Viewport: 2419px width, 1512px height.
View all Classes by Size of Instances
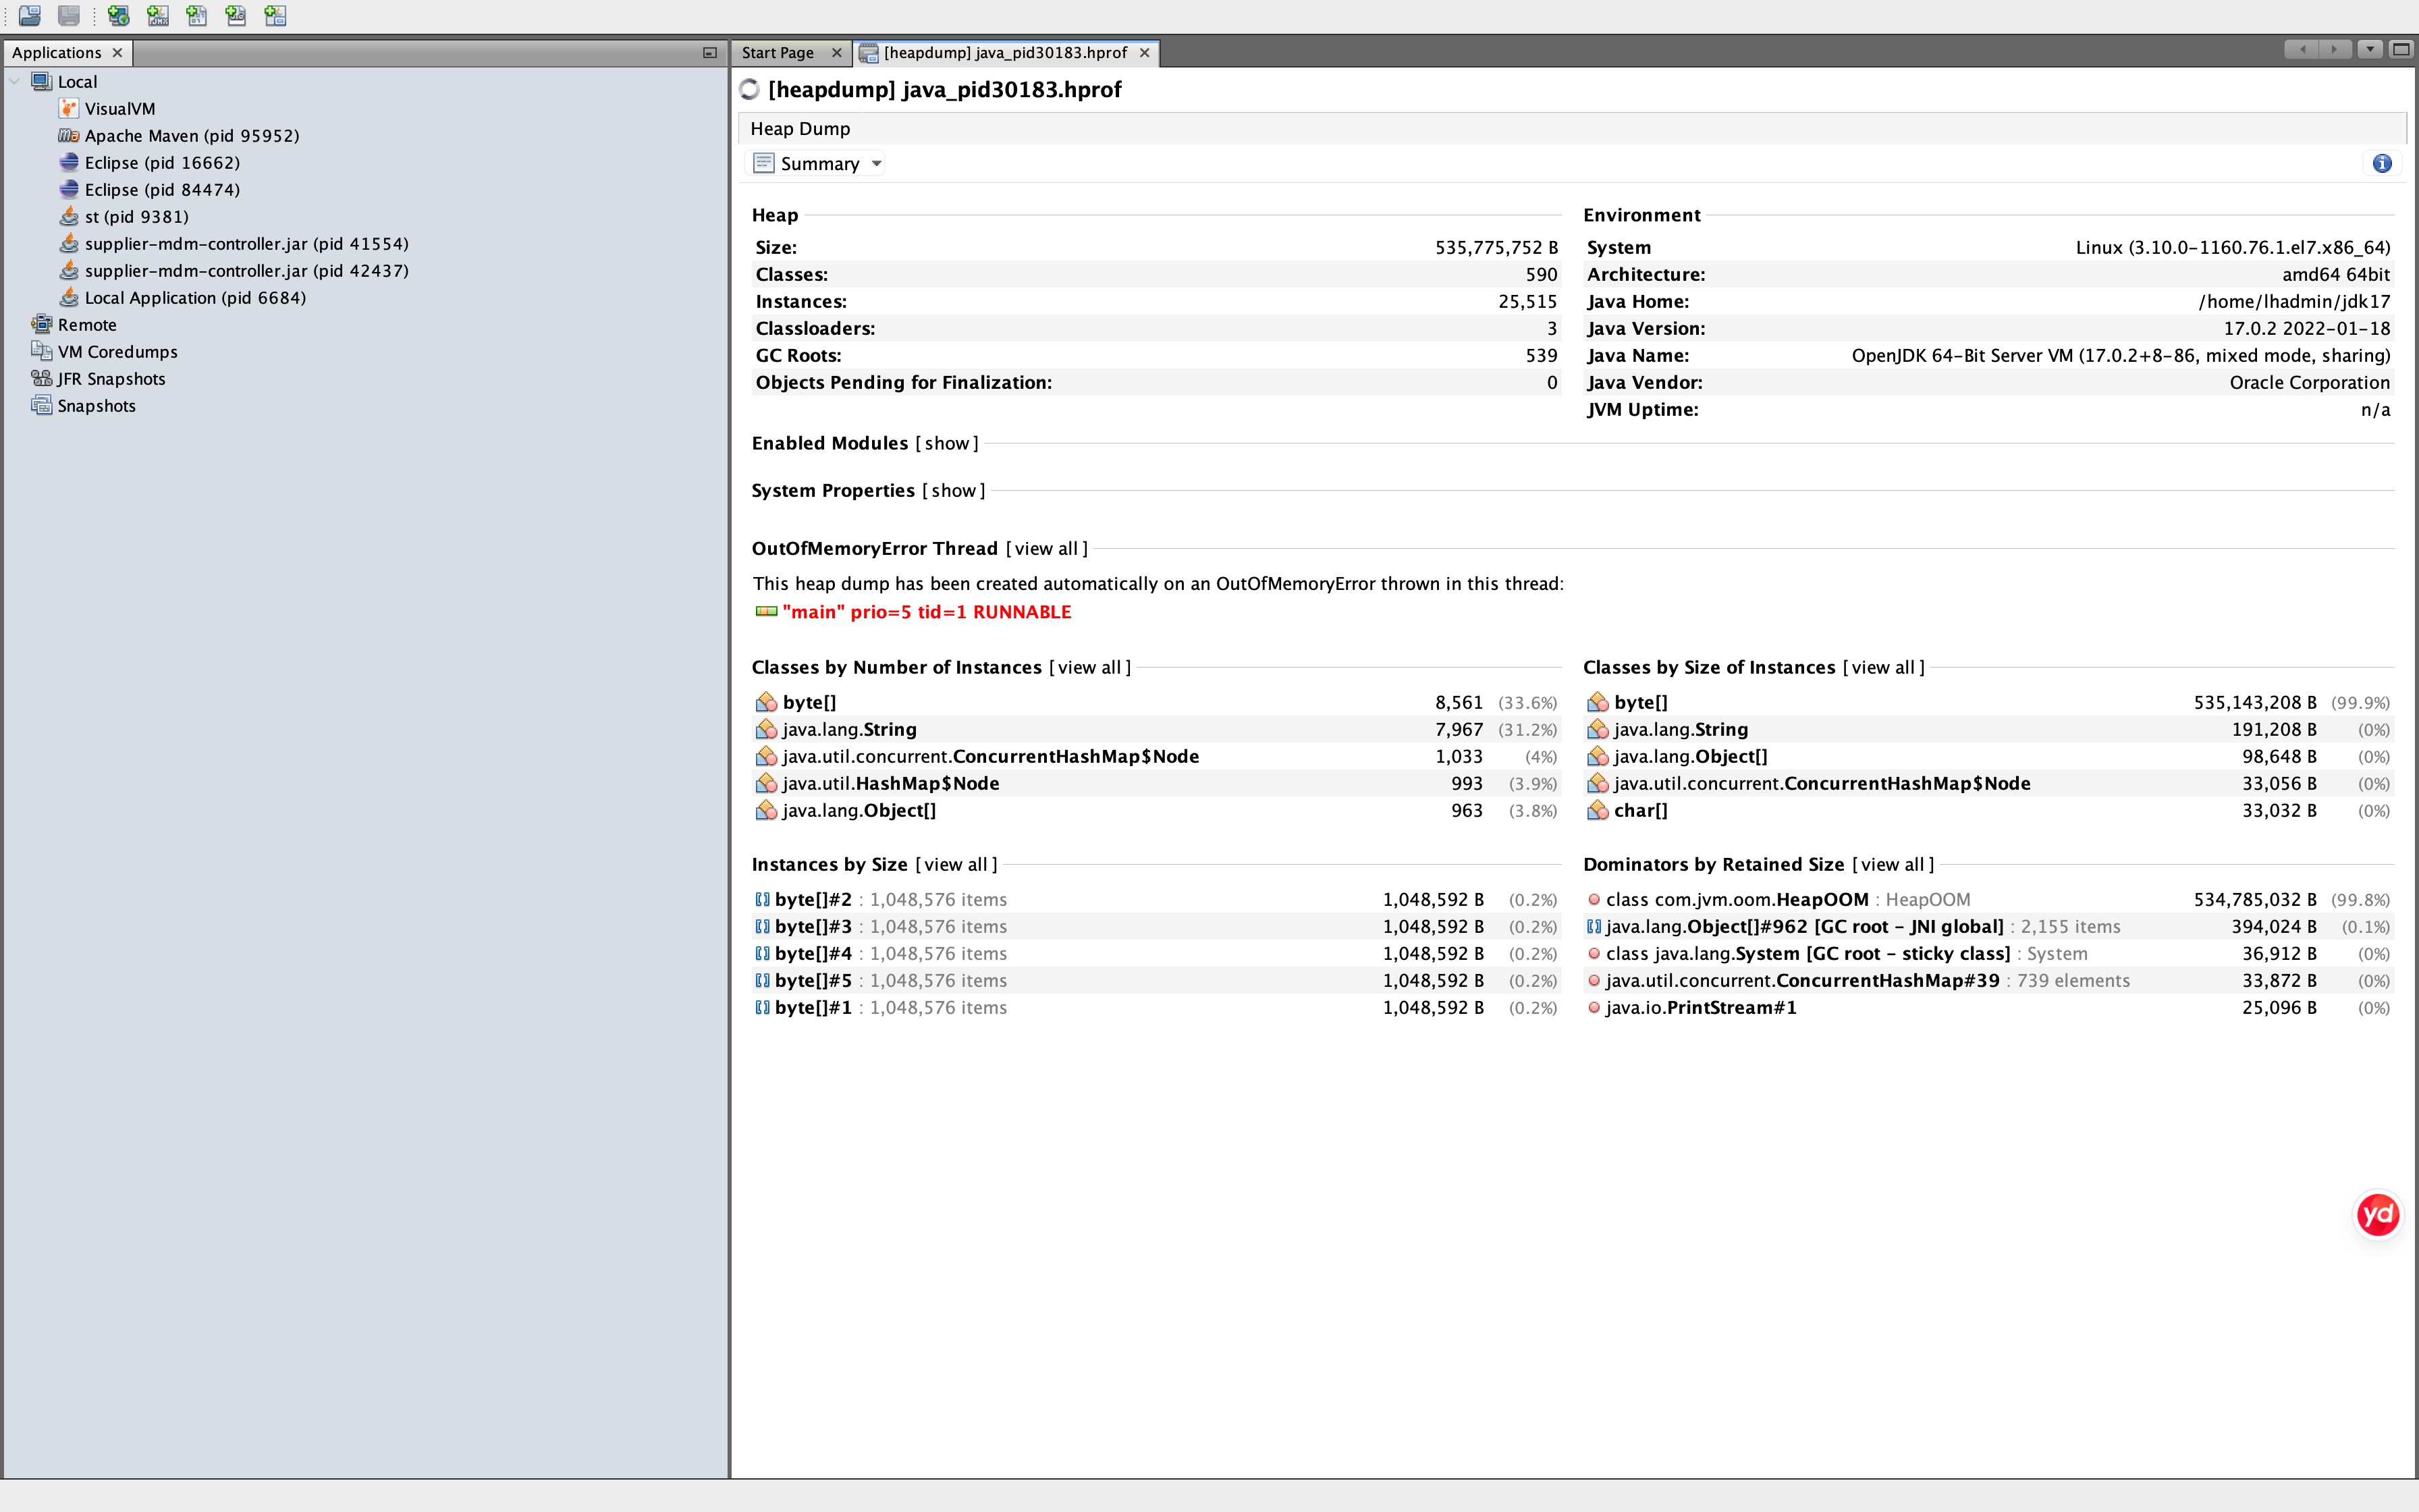click(1883, 667)
